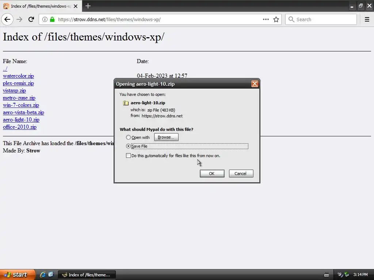Check Do this automatically for files
Viewport: 374px width, 280px height.
pyautogui.click(x=128, y=156)
